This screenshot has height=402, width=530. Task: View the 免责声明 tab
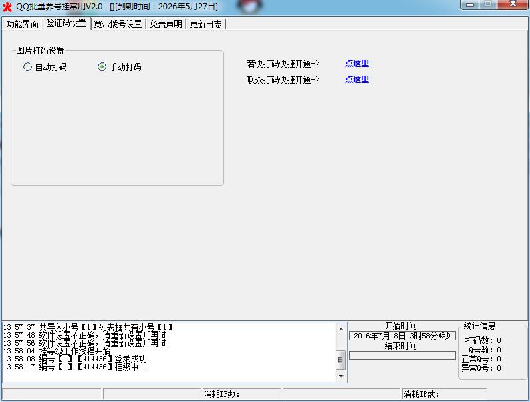coord(166,24)
